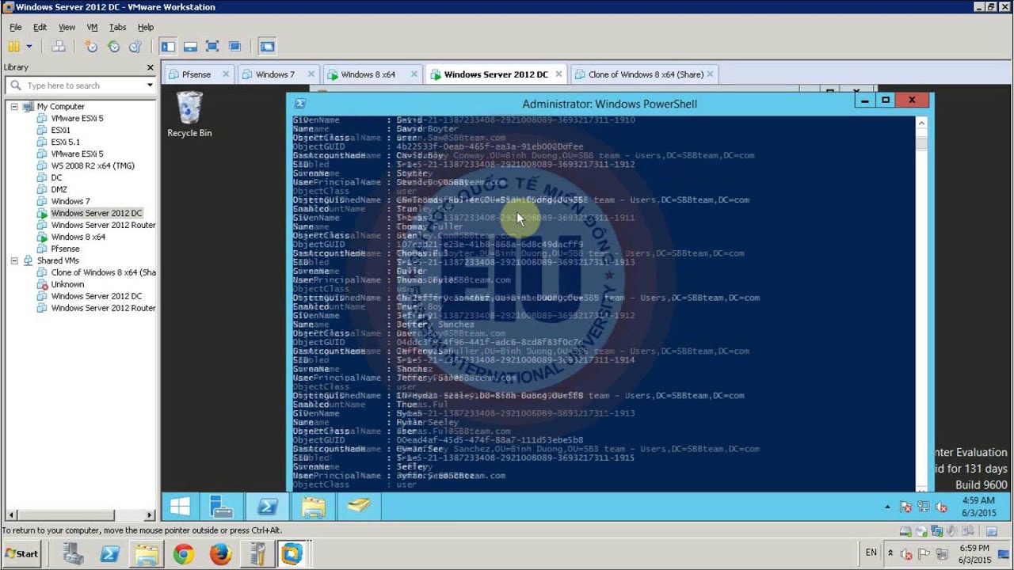Open the power options dropdown arrow
The height and width of the screenshot is (570, 1014).
click(x=29, y=47)
